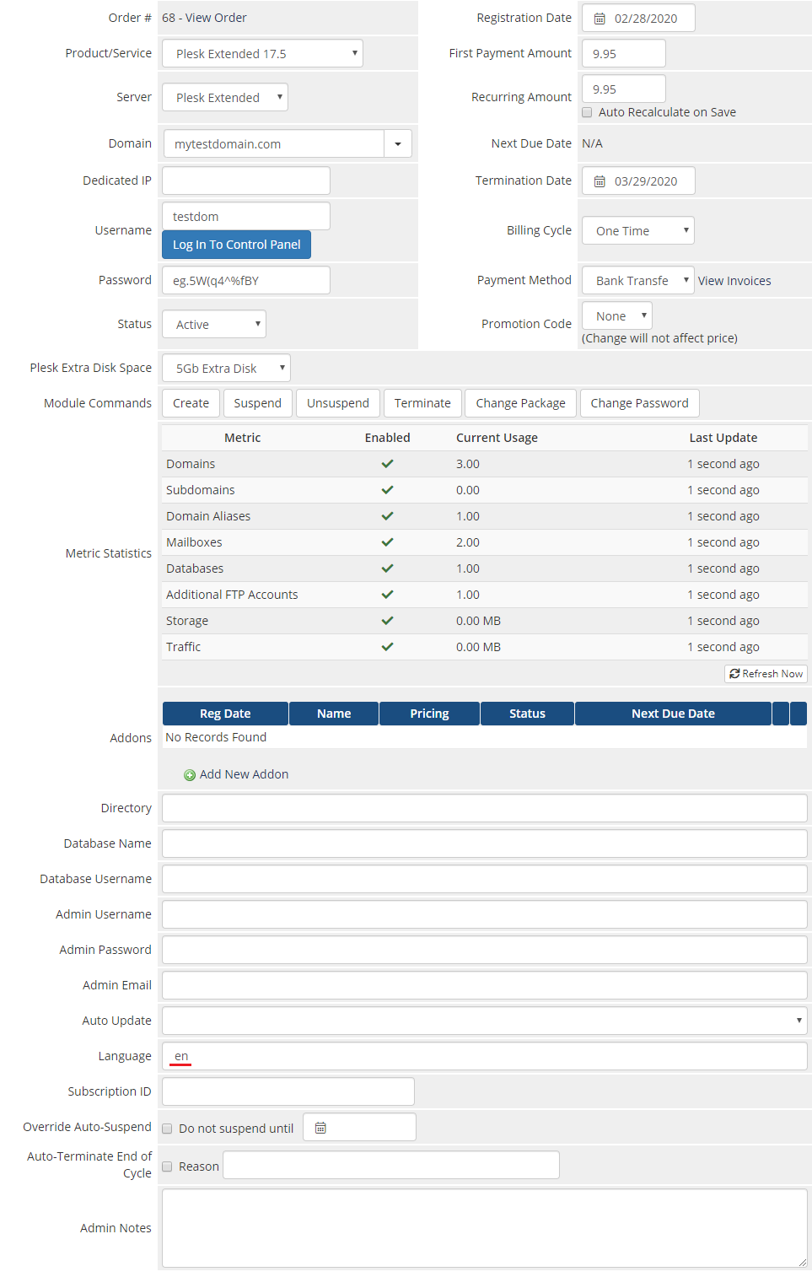Focus the Admin Password input field

click(x=485, y=950)
